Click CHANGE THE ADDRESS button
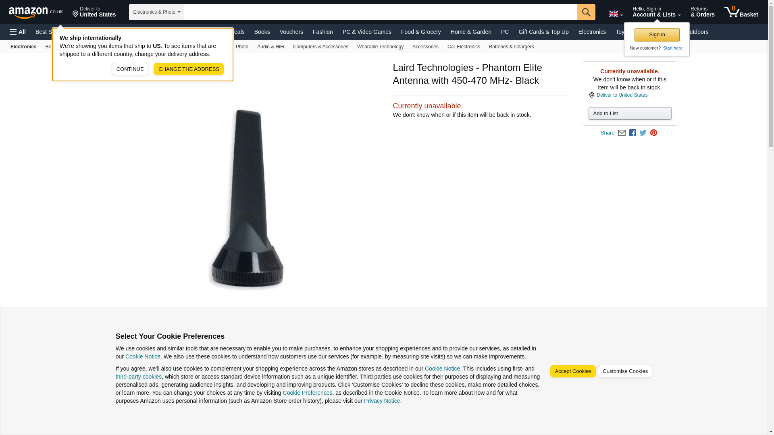Screen dimensions: 774x435 189,69
